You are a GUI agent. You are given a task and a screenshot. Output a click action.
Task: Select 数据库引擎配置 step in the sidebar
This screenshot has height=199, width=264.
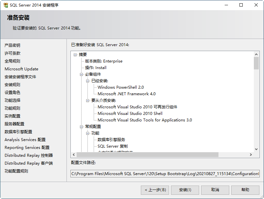click(x=18, y=132)
